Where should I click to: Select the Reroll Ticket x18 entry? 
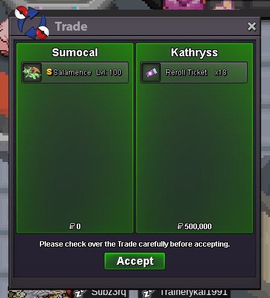[x=194, y=73]
